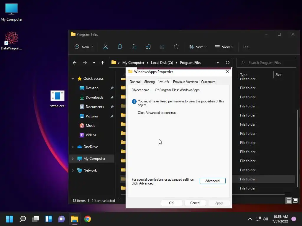Image resolution: width=302 pixels, height=226 pixels.
Task: Click the clock and date in taskbar
Action: coord(280,219)
